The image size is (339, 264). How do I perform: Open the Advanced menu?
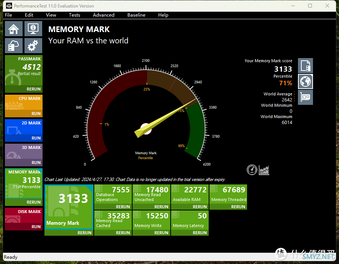pos(104,15)
